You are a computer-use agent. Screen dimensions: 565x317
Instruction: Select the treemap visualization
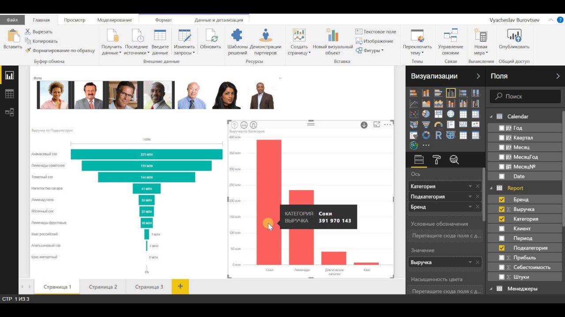[438, 114]
